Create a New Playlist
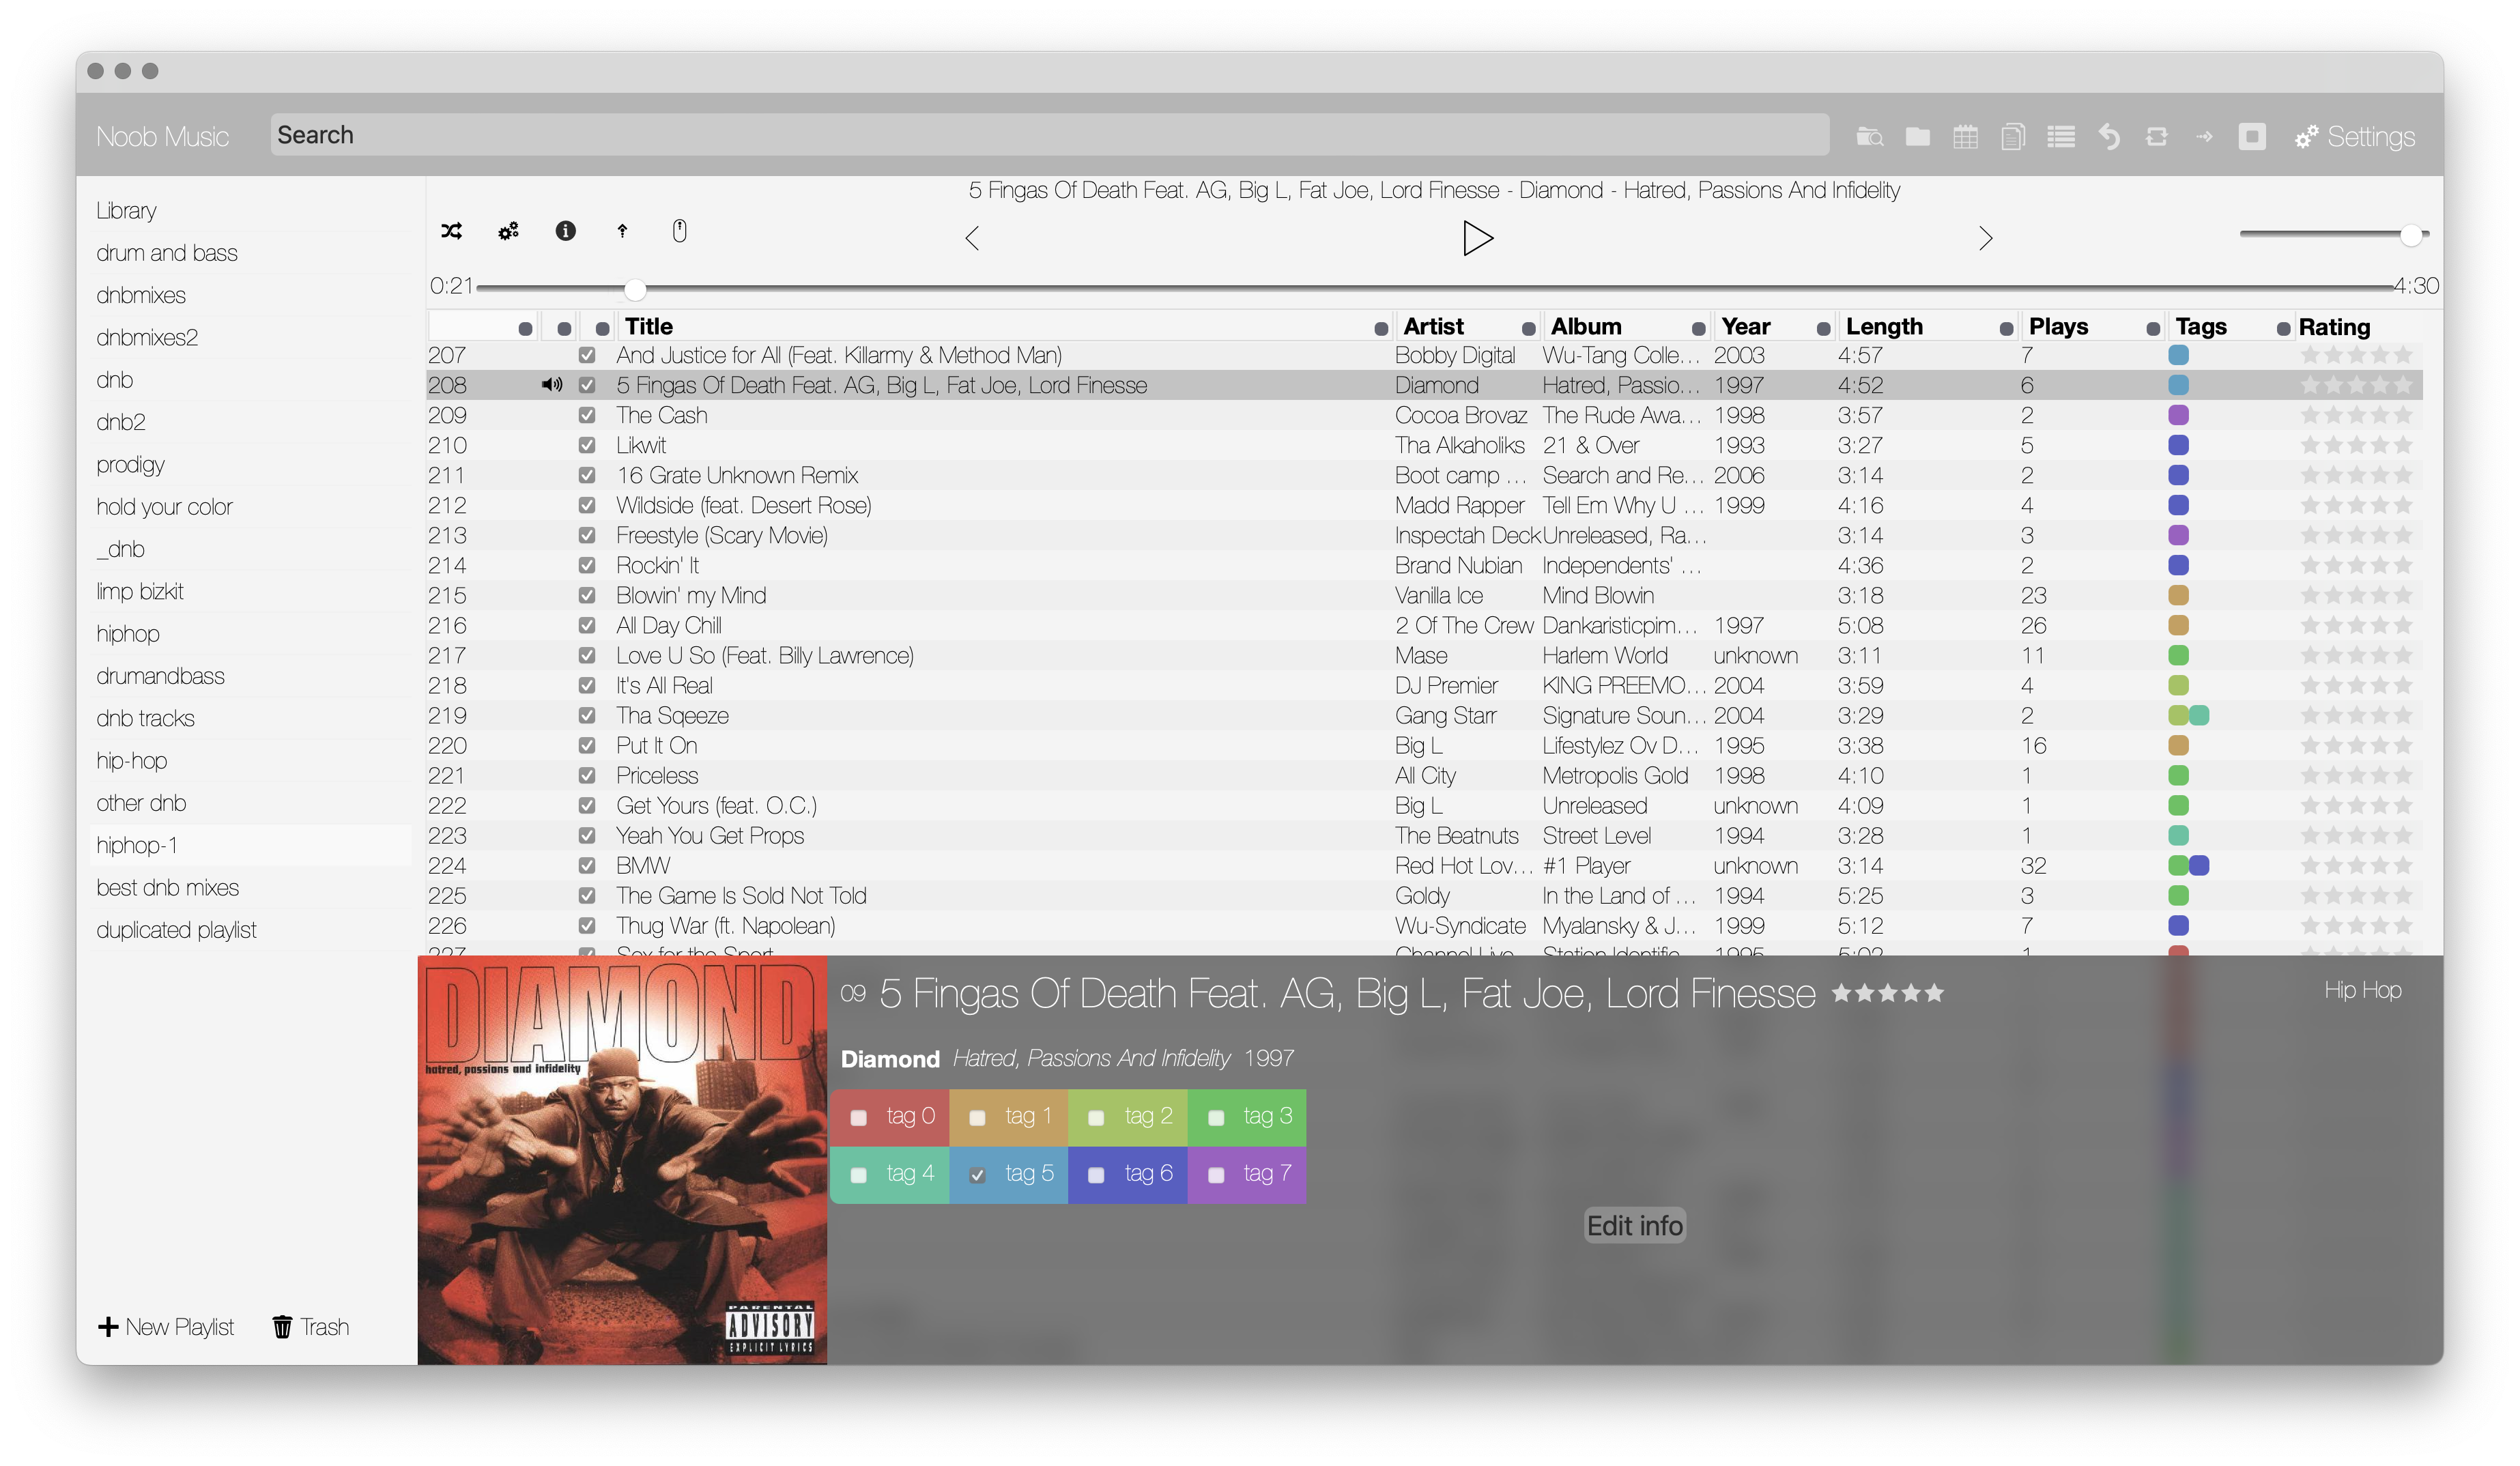This screenshot has height=1466, width=2520. 166,1327
